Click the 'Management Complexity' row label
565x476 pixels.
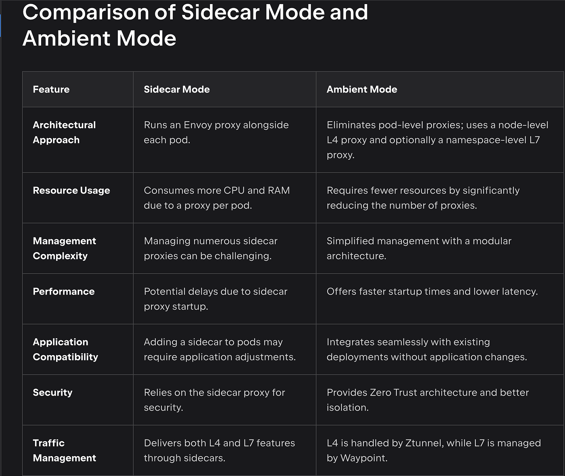click(x=64, y=249)
